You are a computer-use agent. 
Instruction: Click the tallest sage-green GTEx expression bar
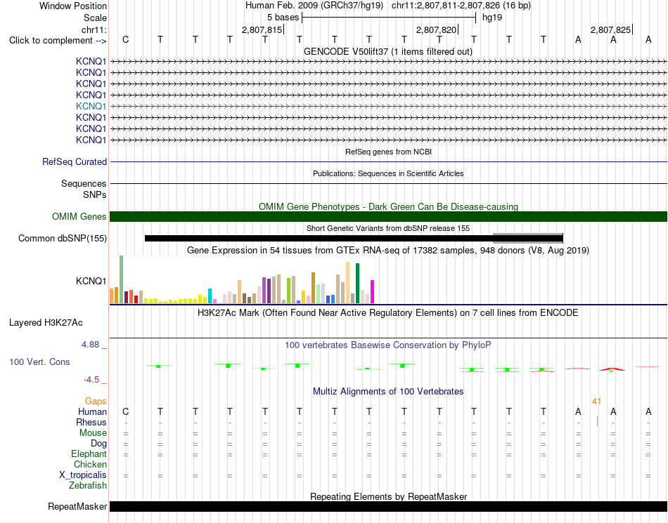pos(122,279)
